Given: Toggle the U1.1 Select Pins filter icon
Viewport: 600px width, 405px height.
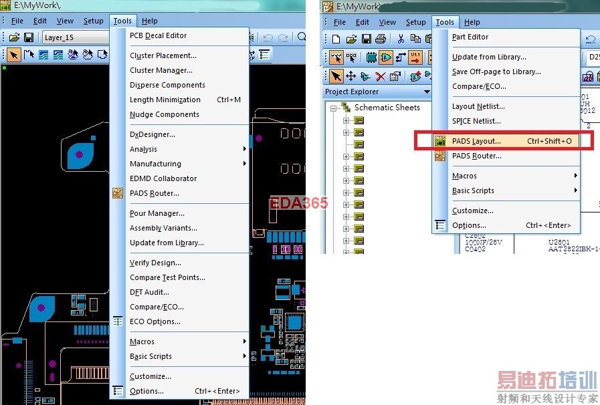Looking at the screenshot, I should pyautogui.click(x=415, y=57).
